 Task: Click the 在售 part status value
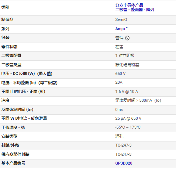click(x=119, y=47)
